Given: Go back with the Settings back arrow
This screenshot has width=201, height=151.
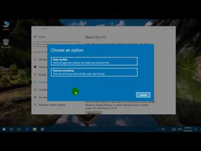Looking at the screenshot, I should coord(35,29).
